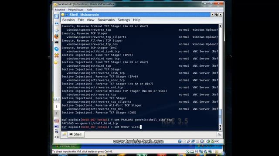Click www.tunisia-tech.com link text
Viewport: 279px width, 156px height.
pyautogui.click(x=138, y=142)
